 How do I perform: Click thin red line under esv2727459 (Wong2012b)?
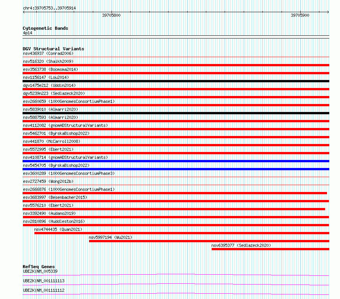click(176, 185)
